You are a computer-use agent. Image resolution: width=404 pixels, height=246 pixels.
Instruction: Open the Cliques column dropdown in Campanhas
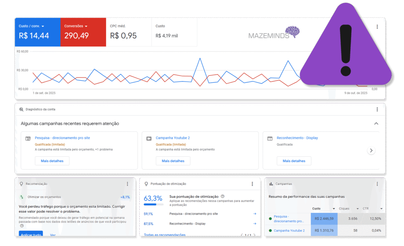coord(358,209)
